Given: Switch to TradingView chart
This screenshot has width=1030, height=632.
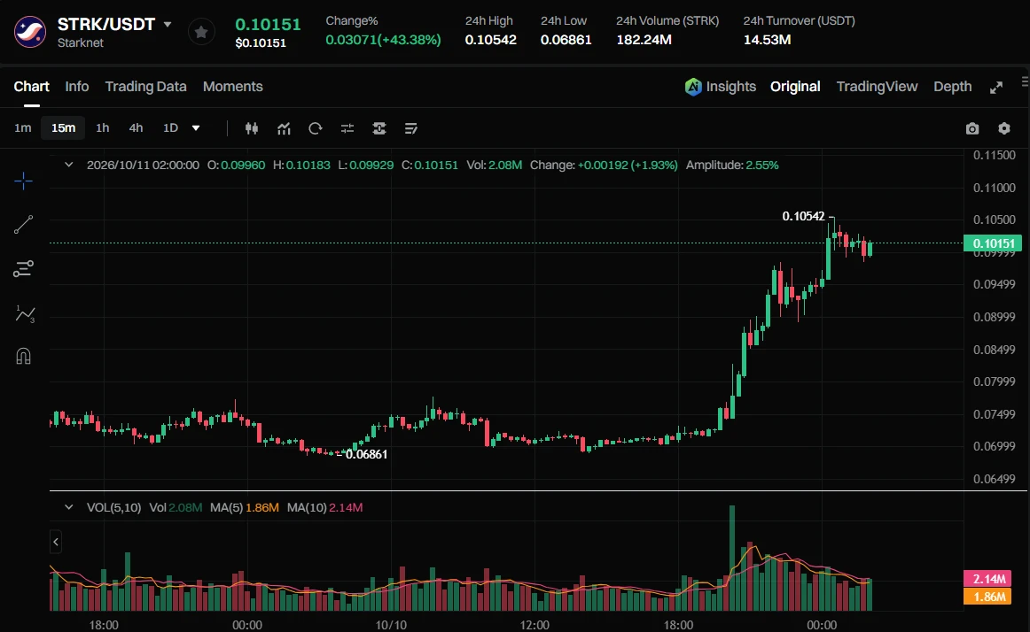Looking at the screenshot, I should [877, 87].
